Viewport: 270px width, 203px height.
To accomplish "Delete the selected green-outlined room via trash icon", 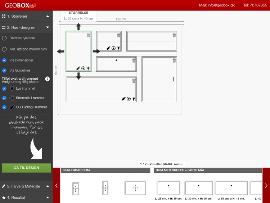I will click(88, 35).
